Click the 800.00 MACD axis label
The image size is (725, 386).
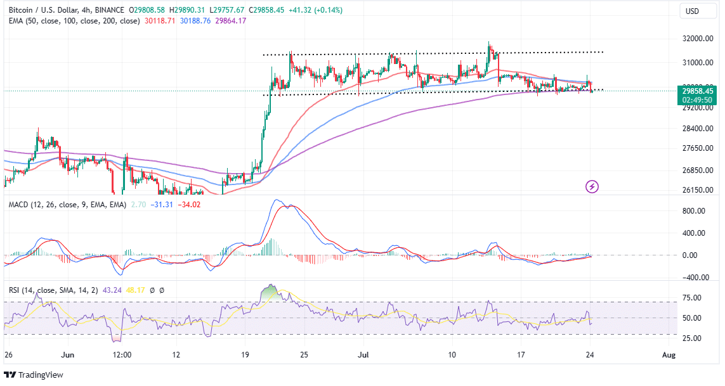coord(694,211)
